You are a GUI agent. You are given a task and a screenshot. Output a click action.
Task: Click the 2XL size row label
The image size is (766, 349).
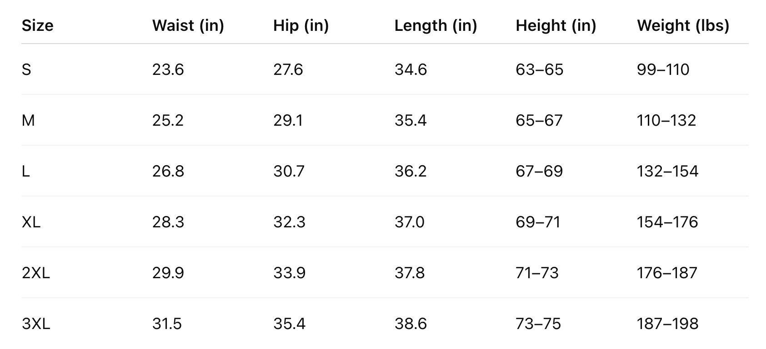pos(36,273)
